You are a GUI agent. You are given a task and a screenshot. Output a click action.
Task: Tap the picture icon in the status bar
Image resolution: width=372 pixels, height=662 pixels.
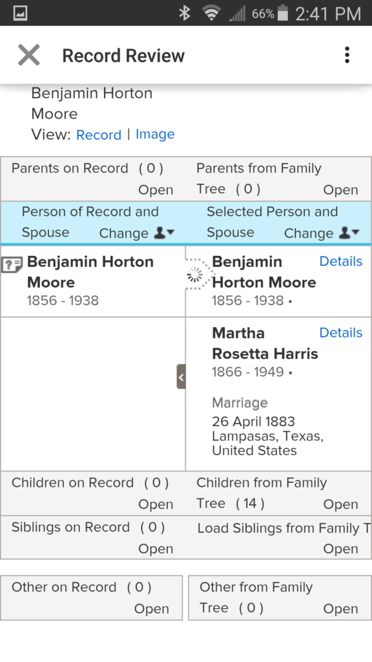[x=20, y=14]
